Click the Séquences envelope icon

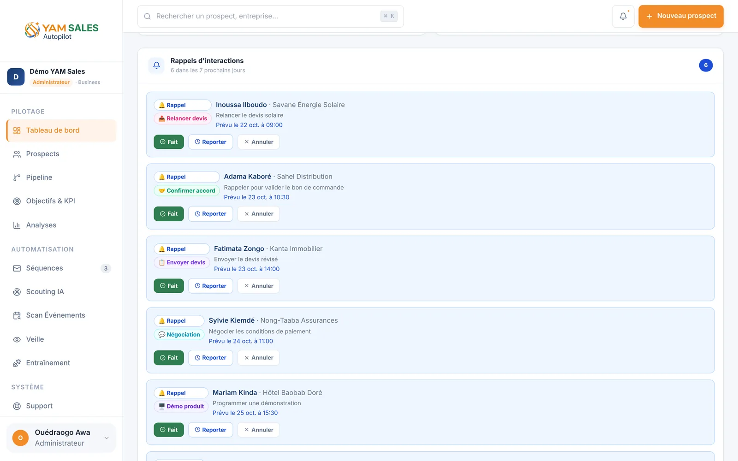coord(17,268)
